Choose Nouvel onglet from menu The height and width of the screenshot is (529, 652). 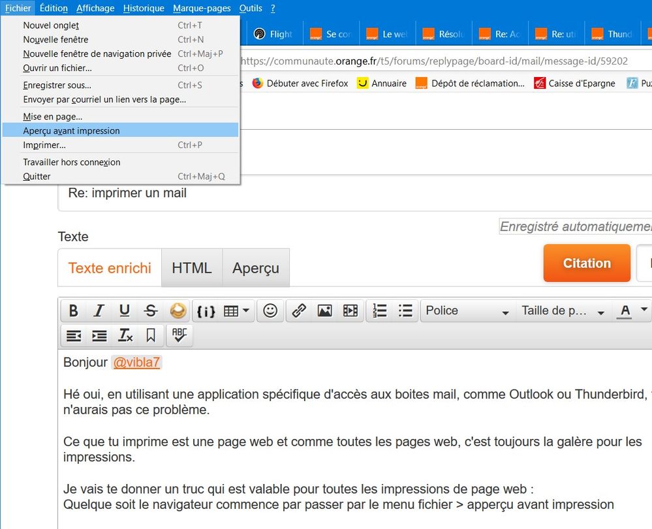121,25
